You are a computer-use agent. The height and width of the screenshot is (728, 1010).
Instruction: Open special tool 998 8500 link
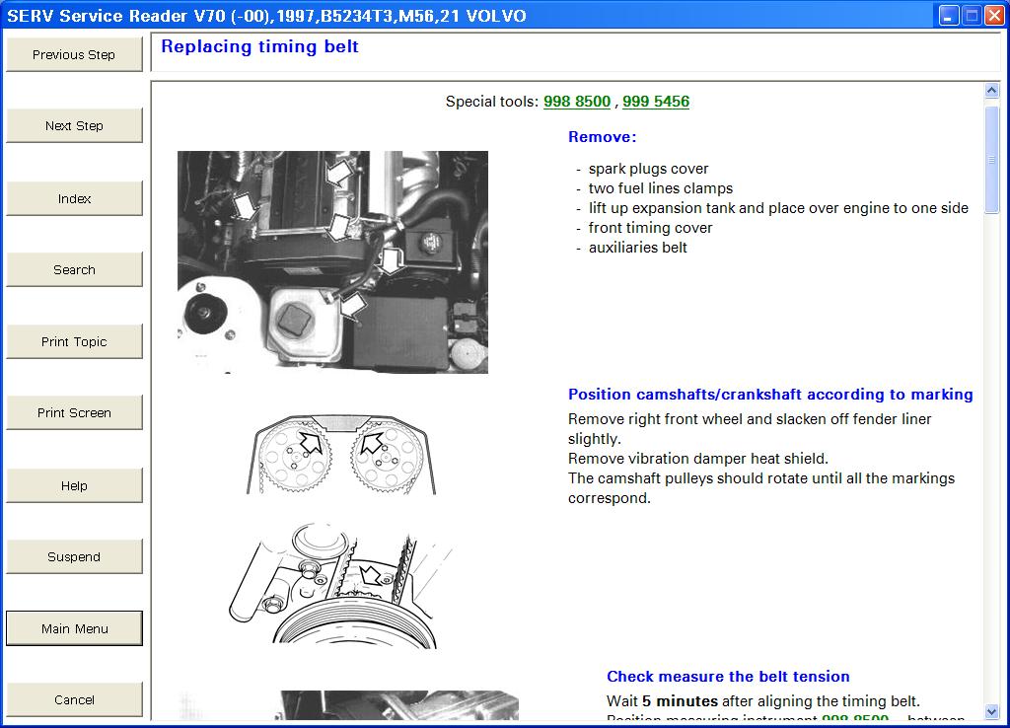coord(576,102)
